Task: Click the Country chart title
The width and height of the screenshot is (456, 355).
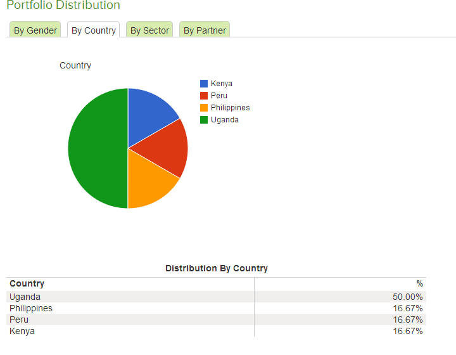Action: pyautogui.click(x=75, y=65)
